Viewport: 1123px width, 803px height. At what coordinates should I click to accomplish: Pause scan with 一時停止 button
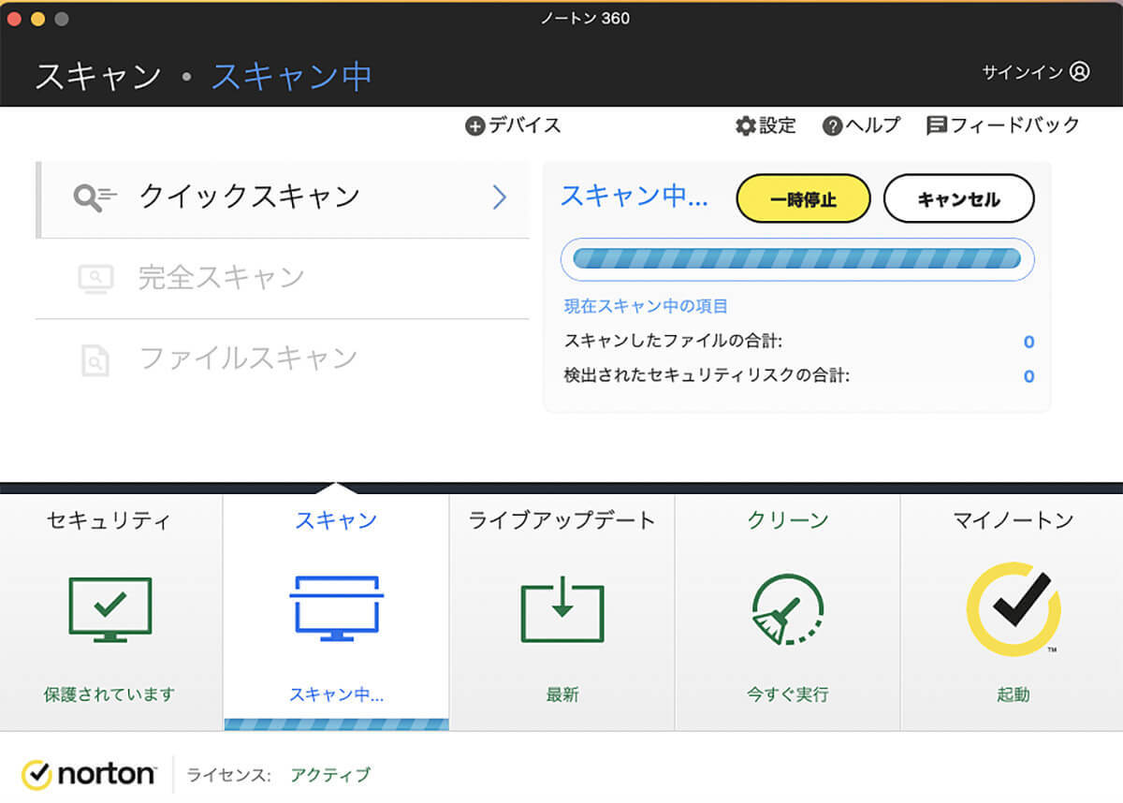tap(803, 199)
